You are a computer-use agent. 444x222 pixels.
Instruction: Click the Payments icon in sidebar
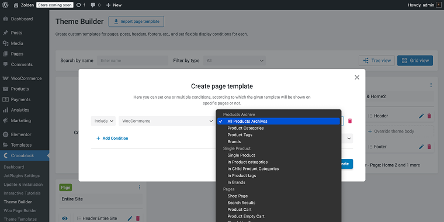[5, 99]
